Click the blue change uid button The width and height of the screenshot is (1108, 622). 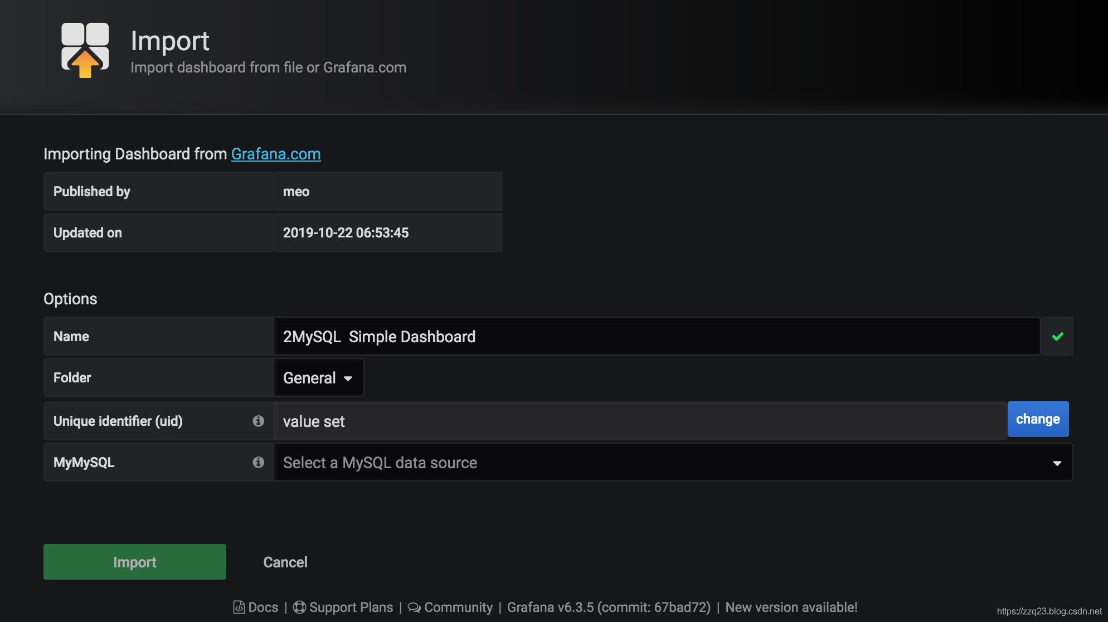[1038, 419]
